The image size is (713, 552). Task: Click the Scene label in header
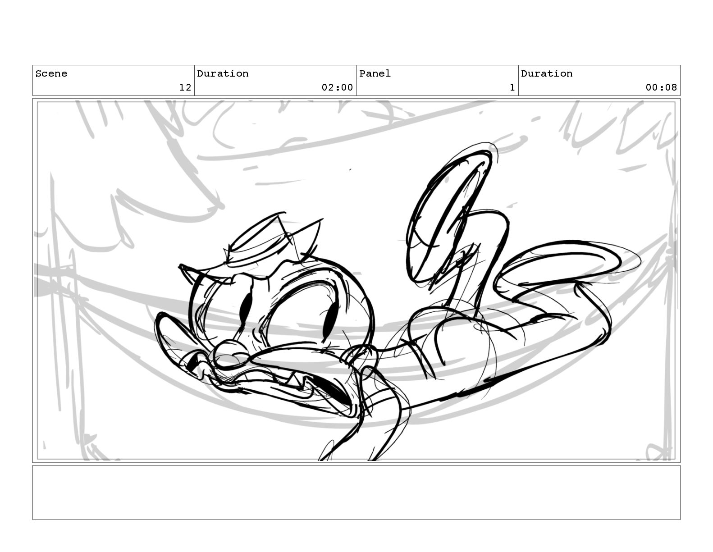click(x=51, y=73)
